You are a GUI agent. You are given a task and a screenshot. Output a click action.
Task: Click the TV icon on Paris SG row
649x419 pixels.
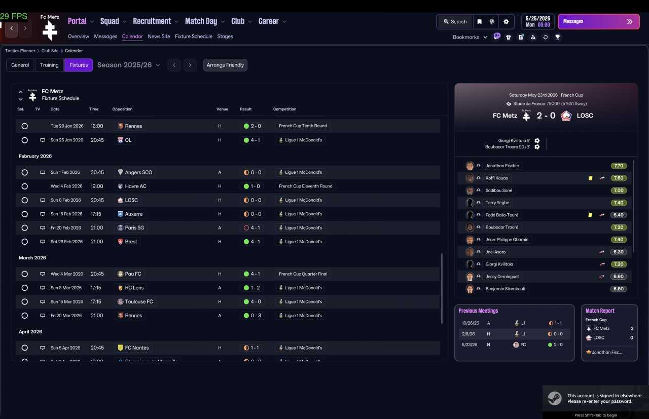43,228
